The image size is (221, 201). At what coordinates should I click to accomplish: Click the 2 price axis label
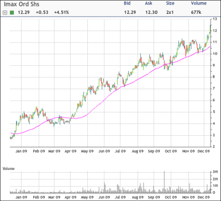pos(213,147)
